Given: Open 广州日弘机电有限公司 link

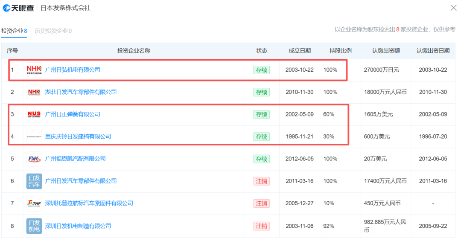Looking at the screenshot, I should click(x=73, y=70).
